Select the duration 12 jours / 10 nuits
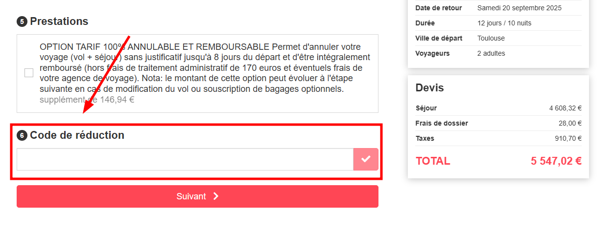Screen dimensions: 613x236 [x=504, y=23]
